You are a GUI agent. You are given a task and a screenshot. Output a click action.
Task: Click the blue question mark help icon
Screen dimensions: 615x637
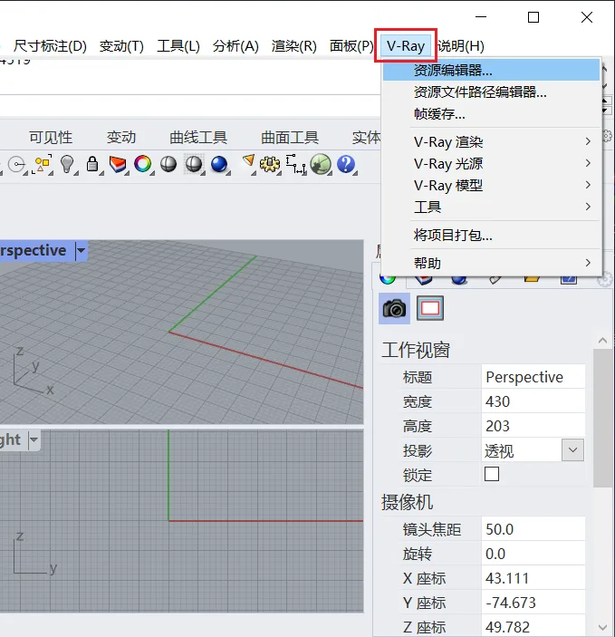click(x=346, y=164)
